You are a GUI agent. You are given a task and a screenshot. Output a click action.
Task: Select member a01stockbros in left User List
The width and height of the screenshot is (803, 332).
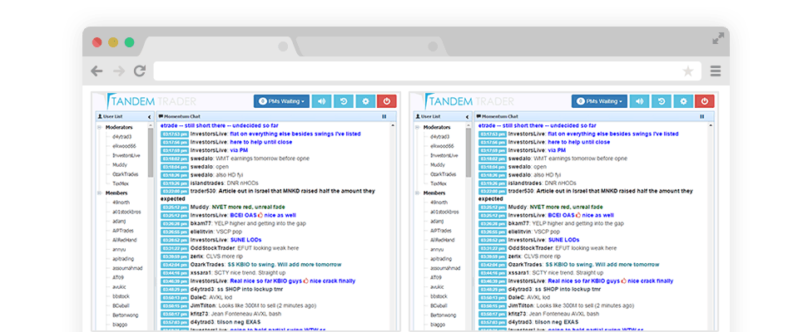(127, 212)
